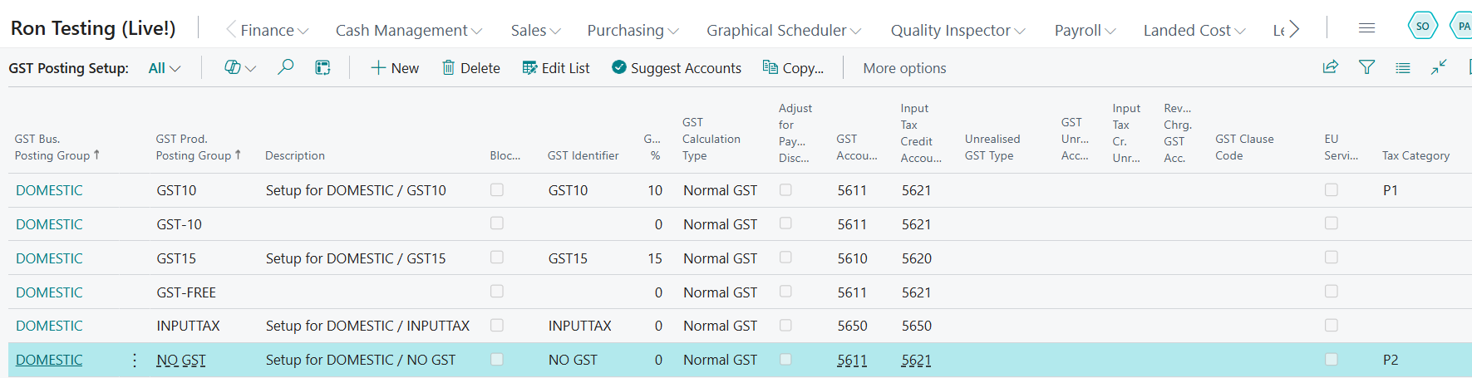
Task: Expand the All views dropdown
Action: coord(165,68)
